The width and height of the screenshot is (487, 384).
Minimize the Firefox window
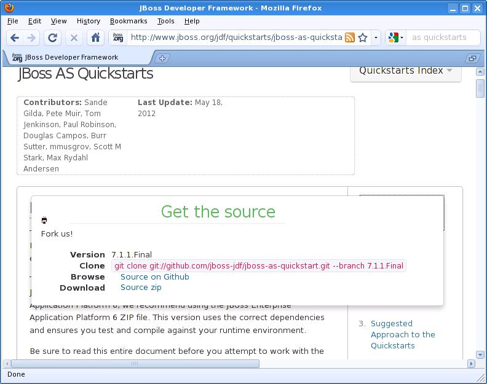click(453, 8)
